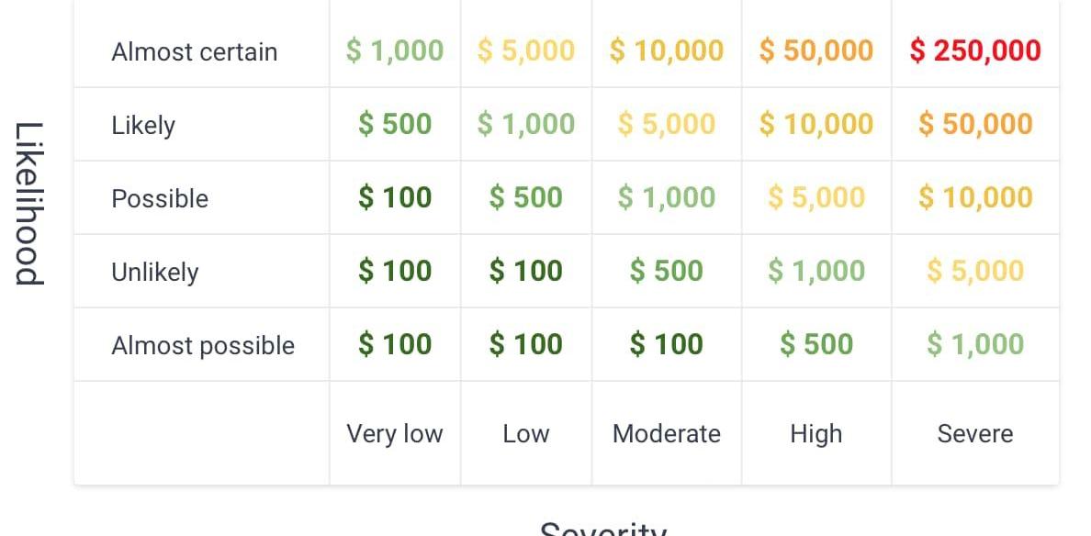This screenshot has height=536, width=1091.
Task: Click $1,000 in the Almost possible row
Action: click(x=974, y=344)
